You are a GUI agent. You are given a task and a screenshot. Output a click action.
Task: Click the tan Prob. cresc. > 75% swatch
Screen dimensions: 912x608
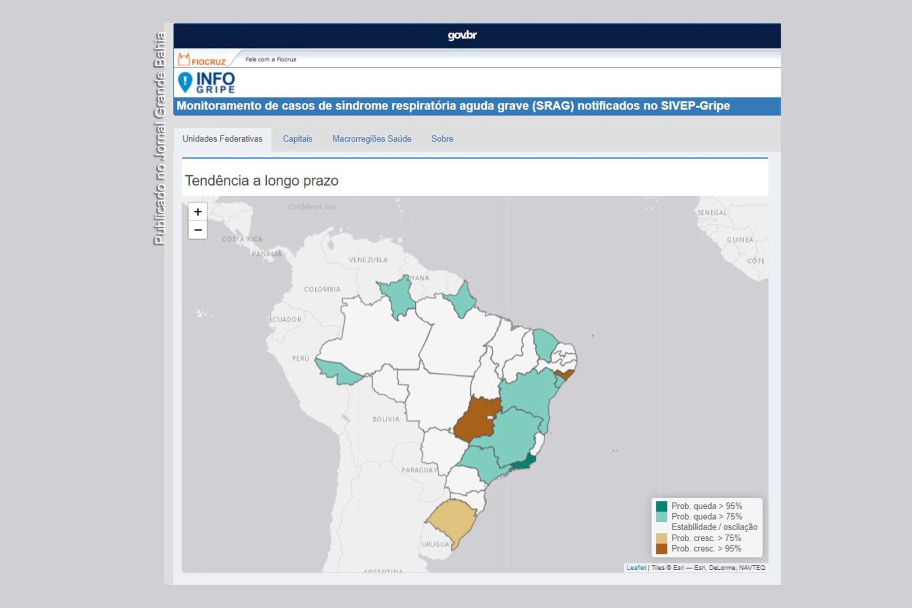661,538
